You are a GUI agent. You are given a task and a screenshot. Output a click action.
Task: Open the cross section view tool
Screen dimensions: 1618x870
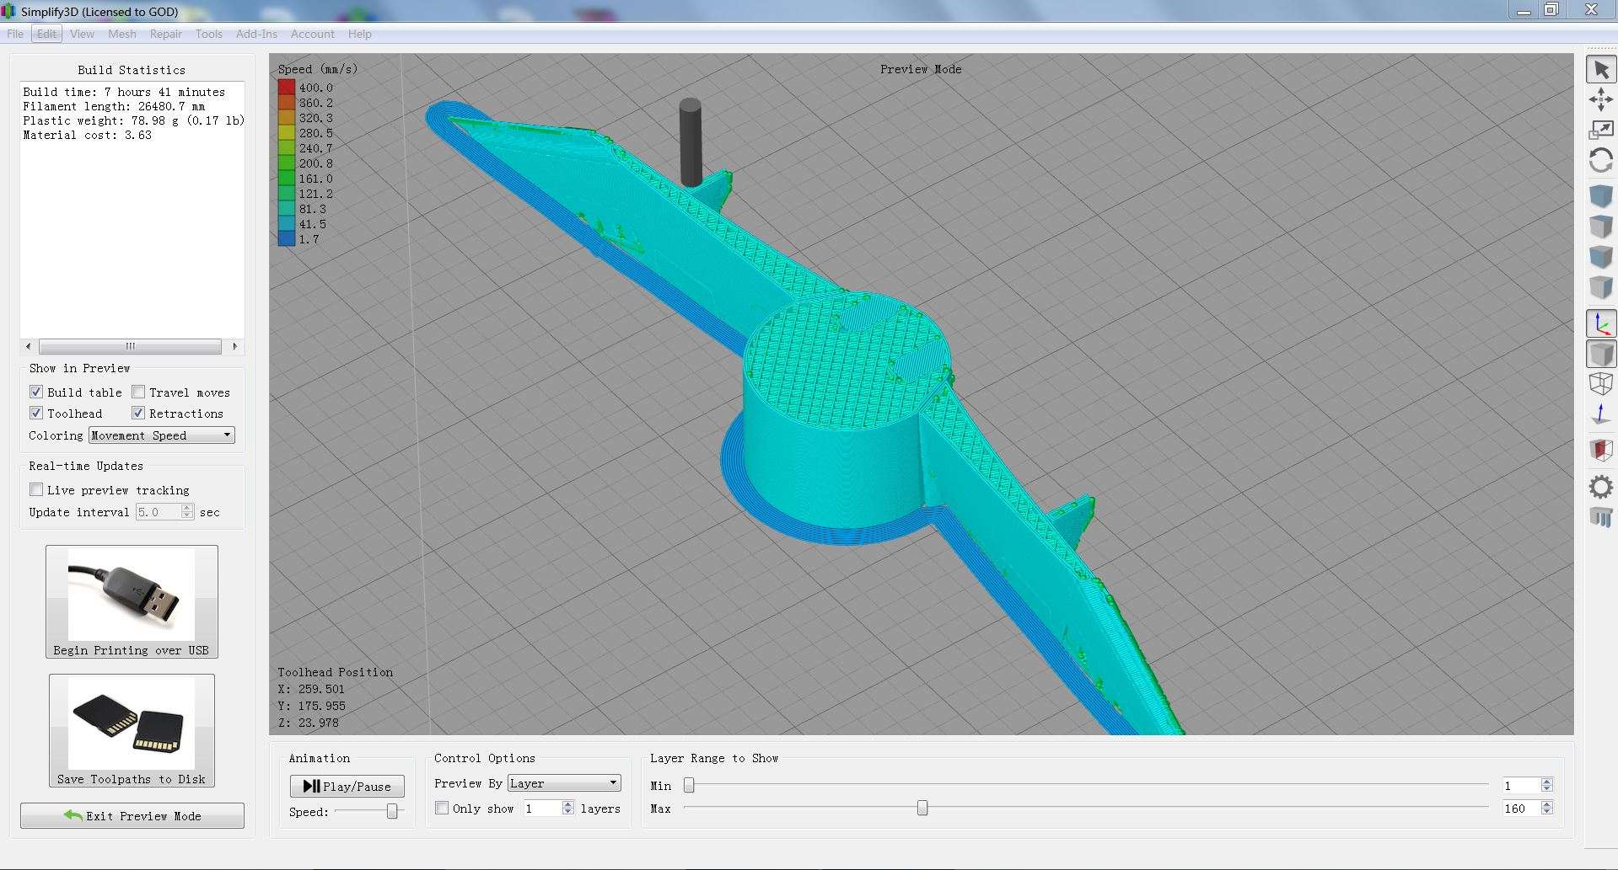tap(1600, 451)
